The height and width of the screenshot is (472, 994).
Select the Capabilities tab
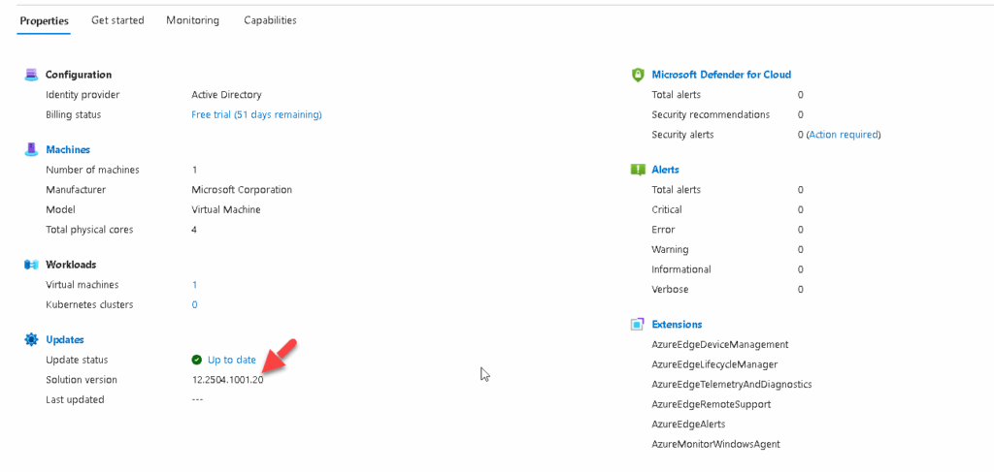click(270, 20)
